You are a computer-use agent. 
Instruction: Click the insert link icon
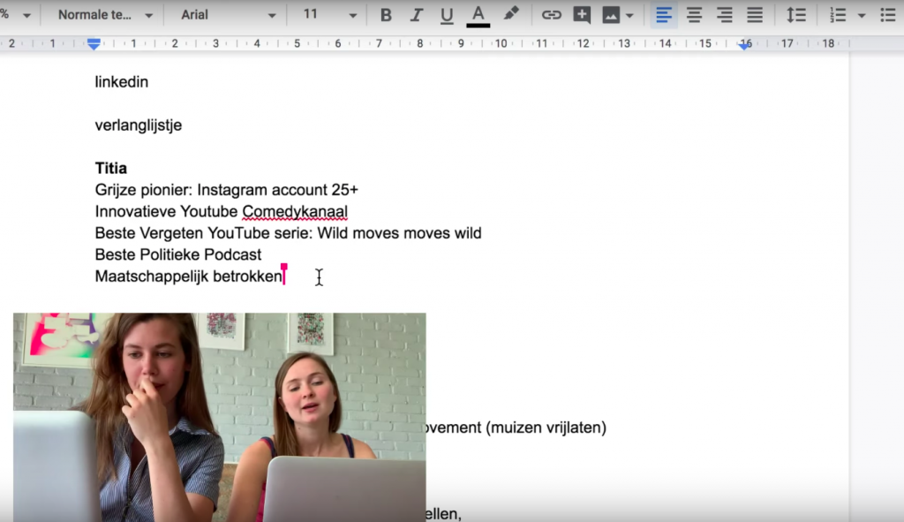tap(552, 15)
